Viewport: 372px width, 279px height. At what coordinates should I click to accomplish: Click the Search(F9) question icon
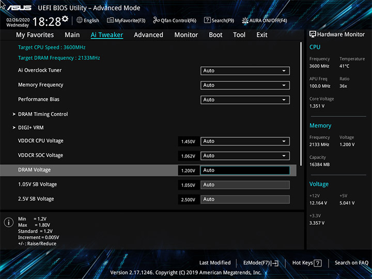[x=207, y=20]
